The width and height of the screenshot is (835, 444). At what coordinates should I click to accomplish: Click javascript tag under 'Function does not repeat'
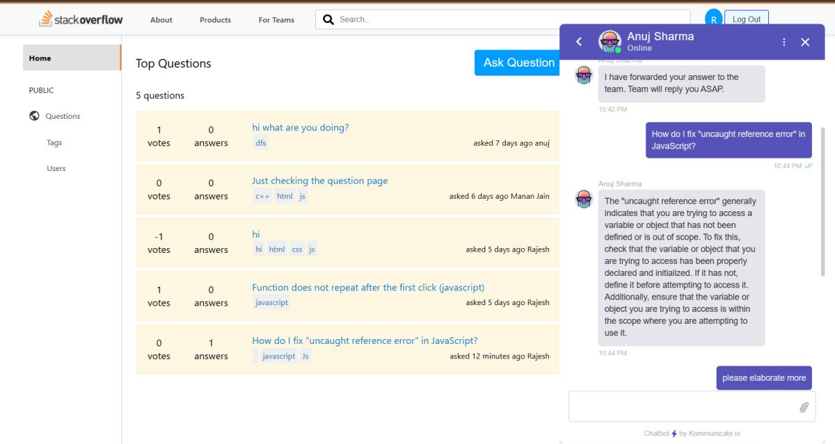271,303
